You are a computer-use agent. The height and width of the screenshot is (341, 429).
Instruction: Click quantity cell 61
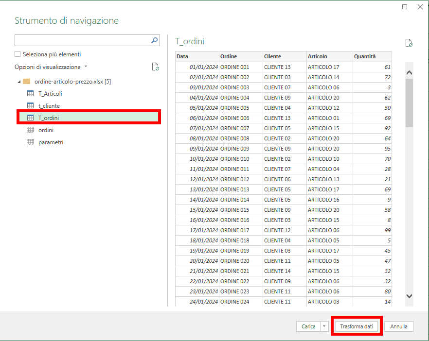tap(372, 67)
